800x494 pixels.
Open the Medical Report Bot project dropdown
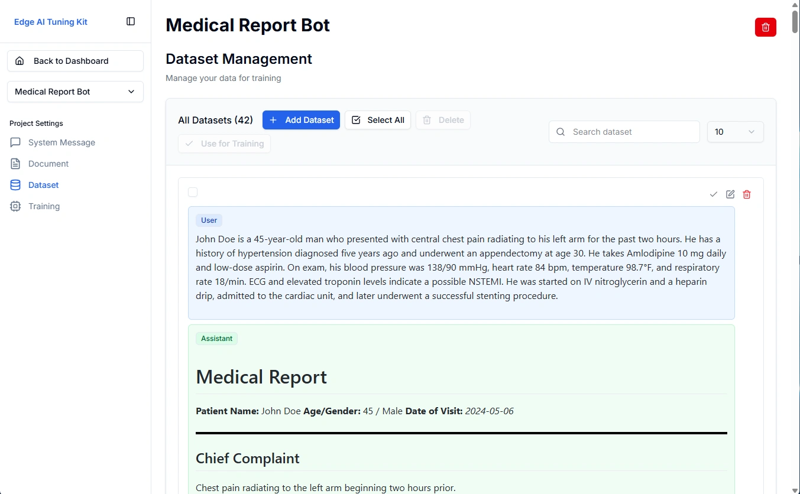pos(75,92)
